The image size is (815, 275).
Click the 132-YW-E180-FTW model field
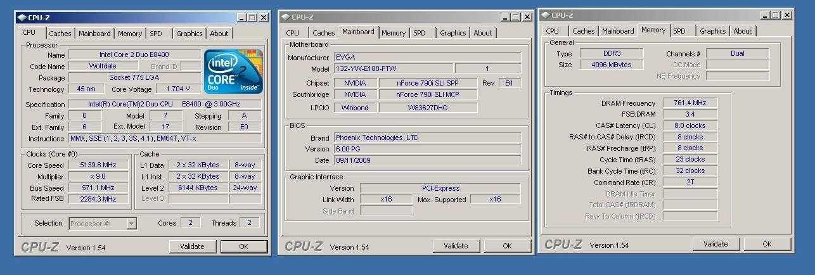(393, 68)
